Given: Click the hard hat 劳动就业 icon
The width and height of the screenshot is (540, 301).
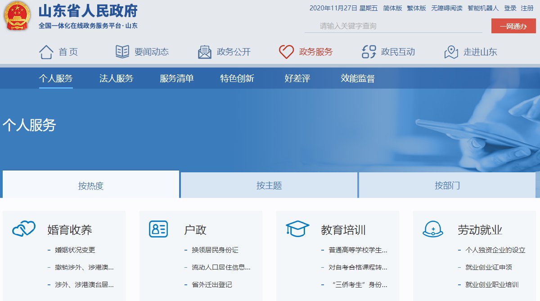Looking at the screenshot, I should pyautogui.click(x=433, y=229).
